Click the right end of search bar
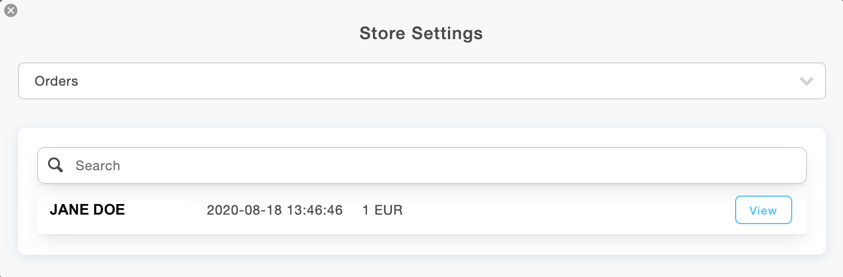 (783, 165)
